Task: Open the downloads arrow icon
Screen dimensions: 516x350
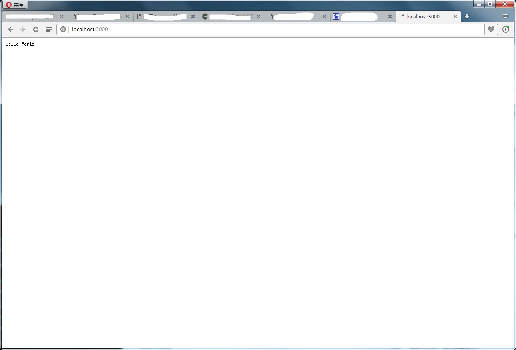Action: (x=506, y=29)
